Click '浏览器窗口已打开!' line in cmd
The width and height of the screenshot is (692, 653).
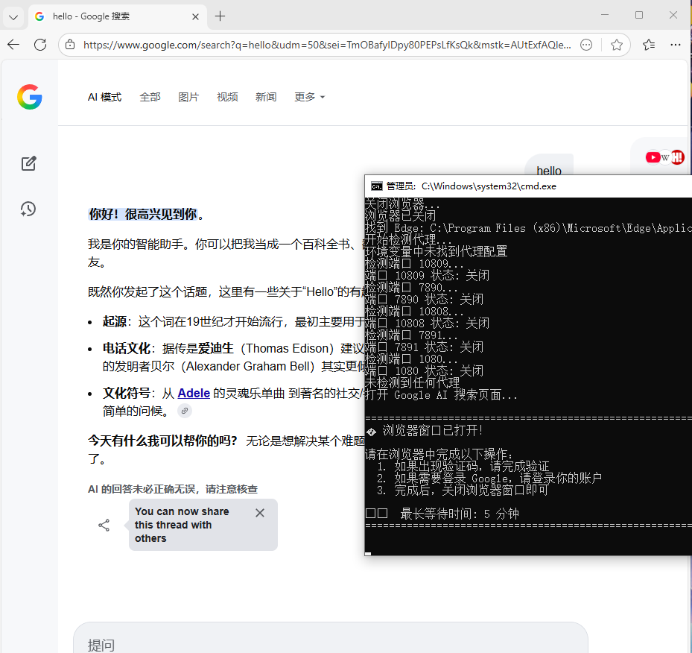click(x=432, y=430)
